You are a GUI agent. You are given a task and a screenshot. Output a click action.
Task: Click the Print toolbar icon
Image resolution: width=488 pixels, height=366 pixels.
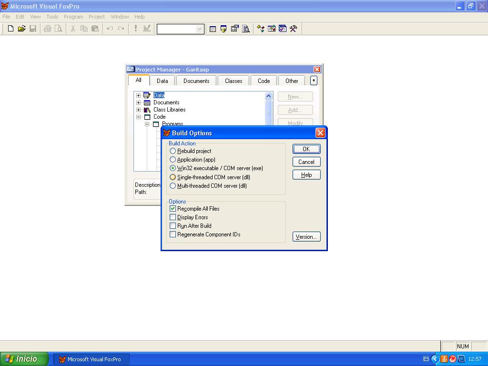[x=47, y=29]
